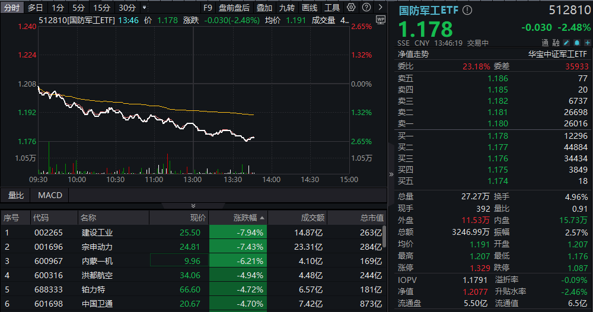Select 建设工业 row in constituents list

(x=192, y=233)
